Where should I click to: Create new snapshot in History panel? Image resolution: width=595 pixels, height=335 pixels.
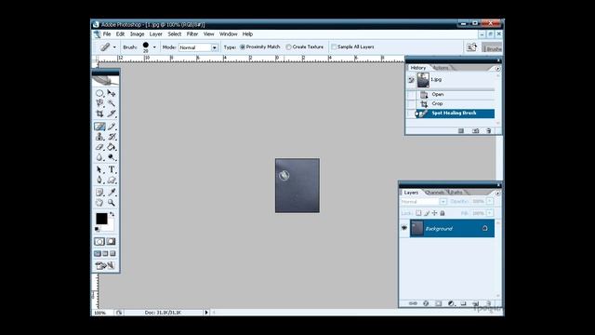click(475, 130)
